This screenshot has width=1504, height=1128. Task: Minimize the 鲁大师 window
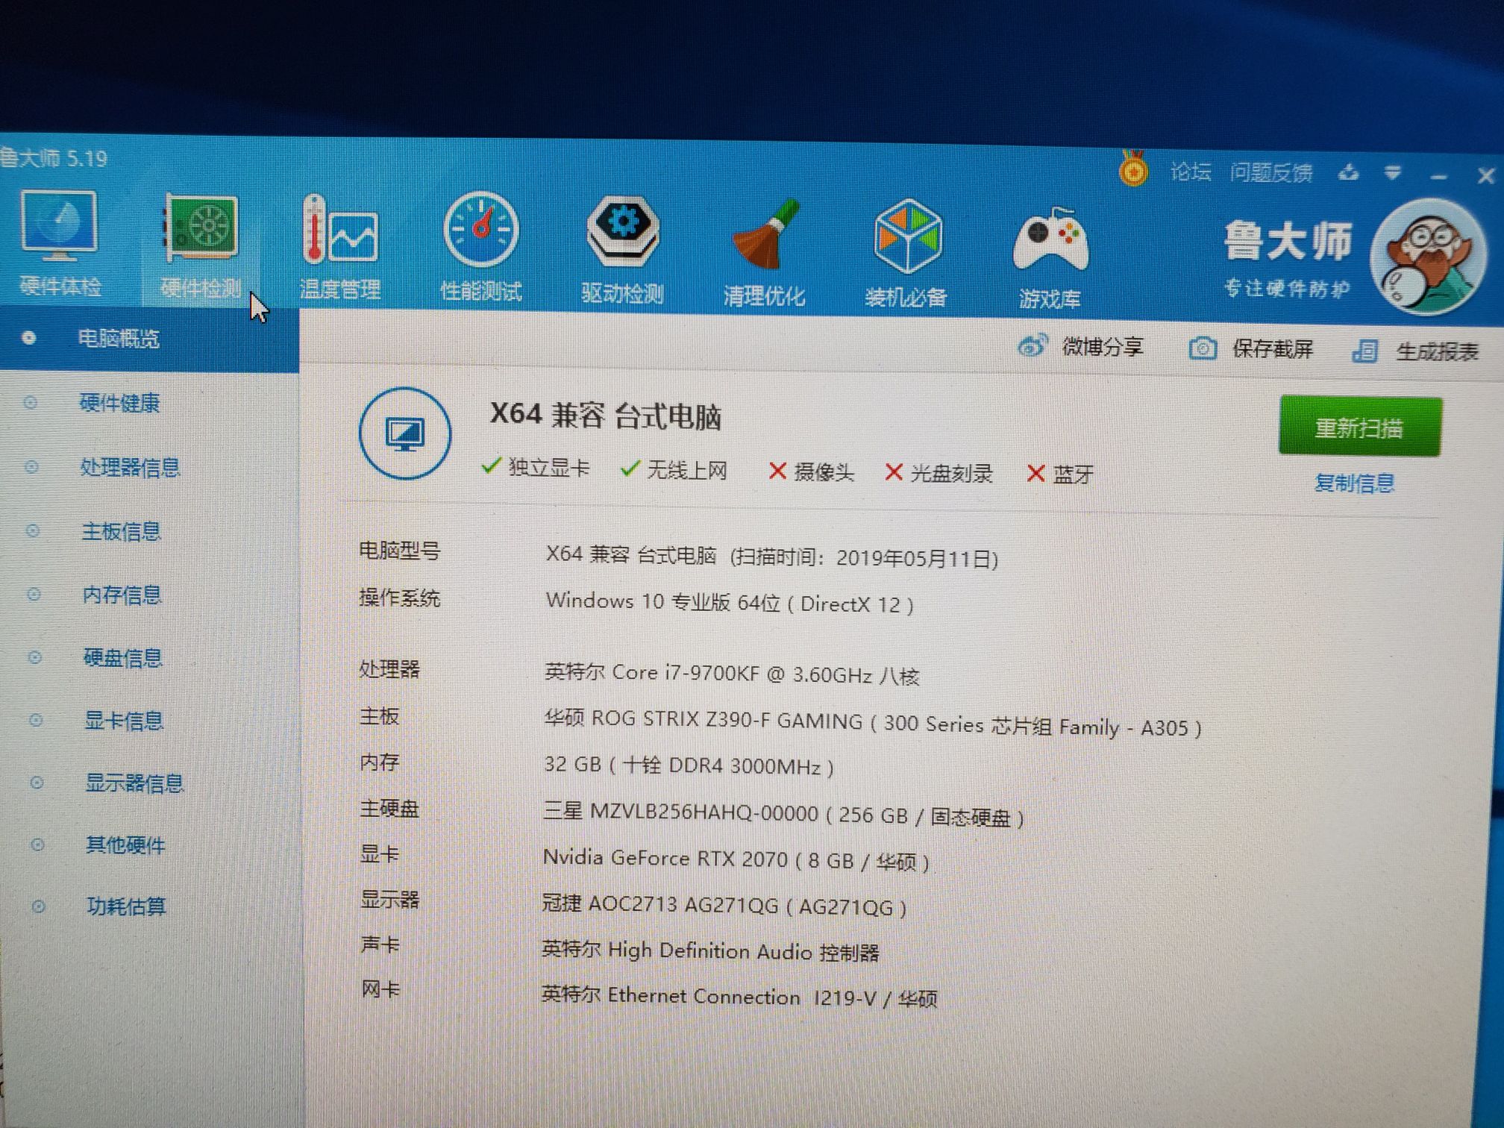(1439, 177)
